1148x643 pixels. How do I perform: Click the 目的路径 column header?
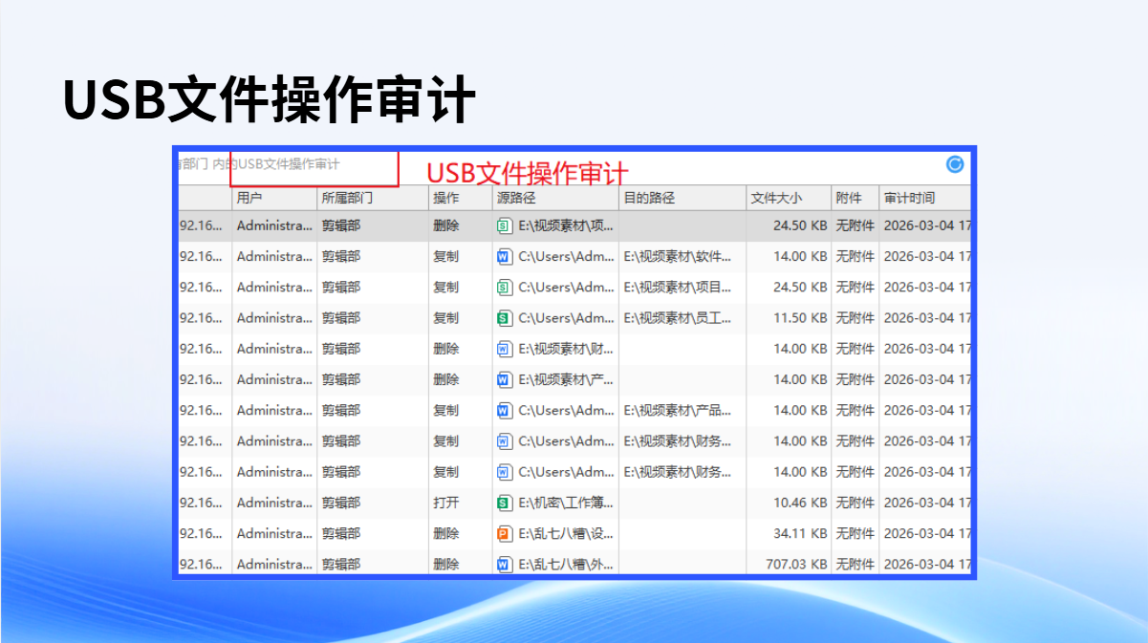649,198
